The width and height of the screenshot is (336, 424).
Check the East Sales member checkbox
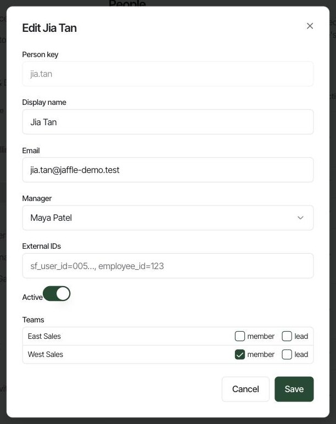(240, 336)
